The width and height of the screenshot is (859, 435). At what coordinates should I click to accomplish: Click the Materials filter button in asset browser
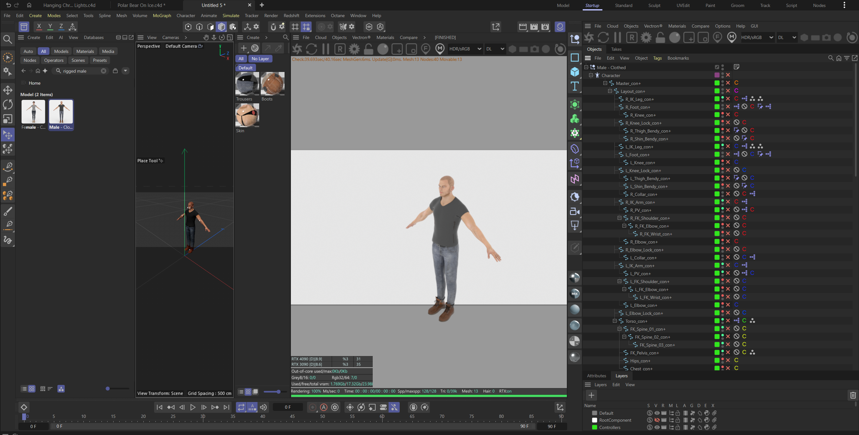point(85,51)
